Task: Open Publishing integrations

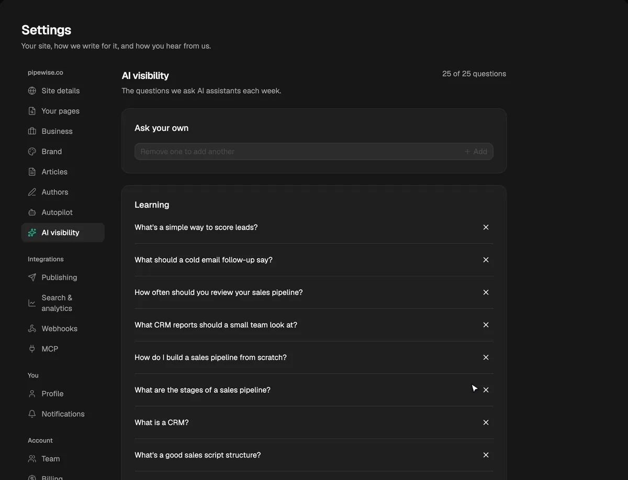Action: (63, 278)
